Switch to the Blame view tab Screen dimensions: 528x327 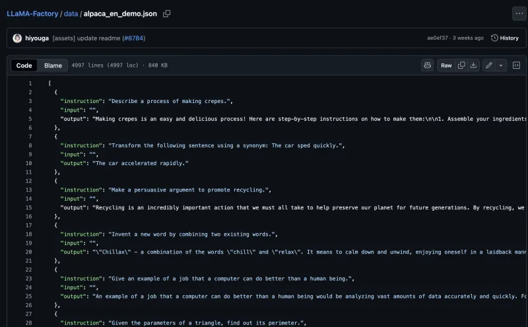click(53, 65)
